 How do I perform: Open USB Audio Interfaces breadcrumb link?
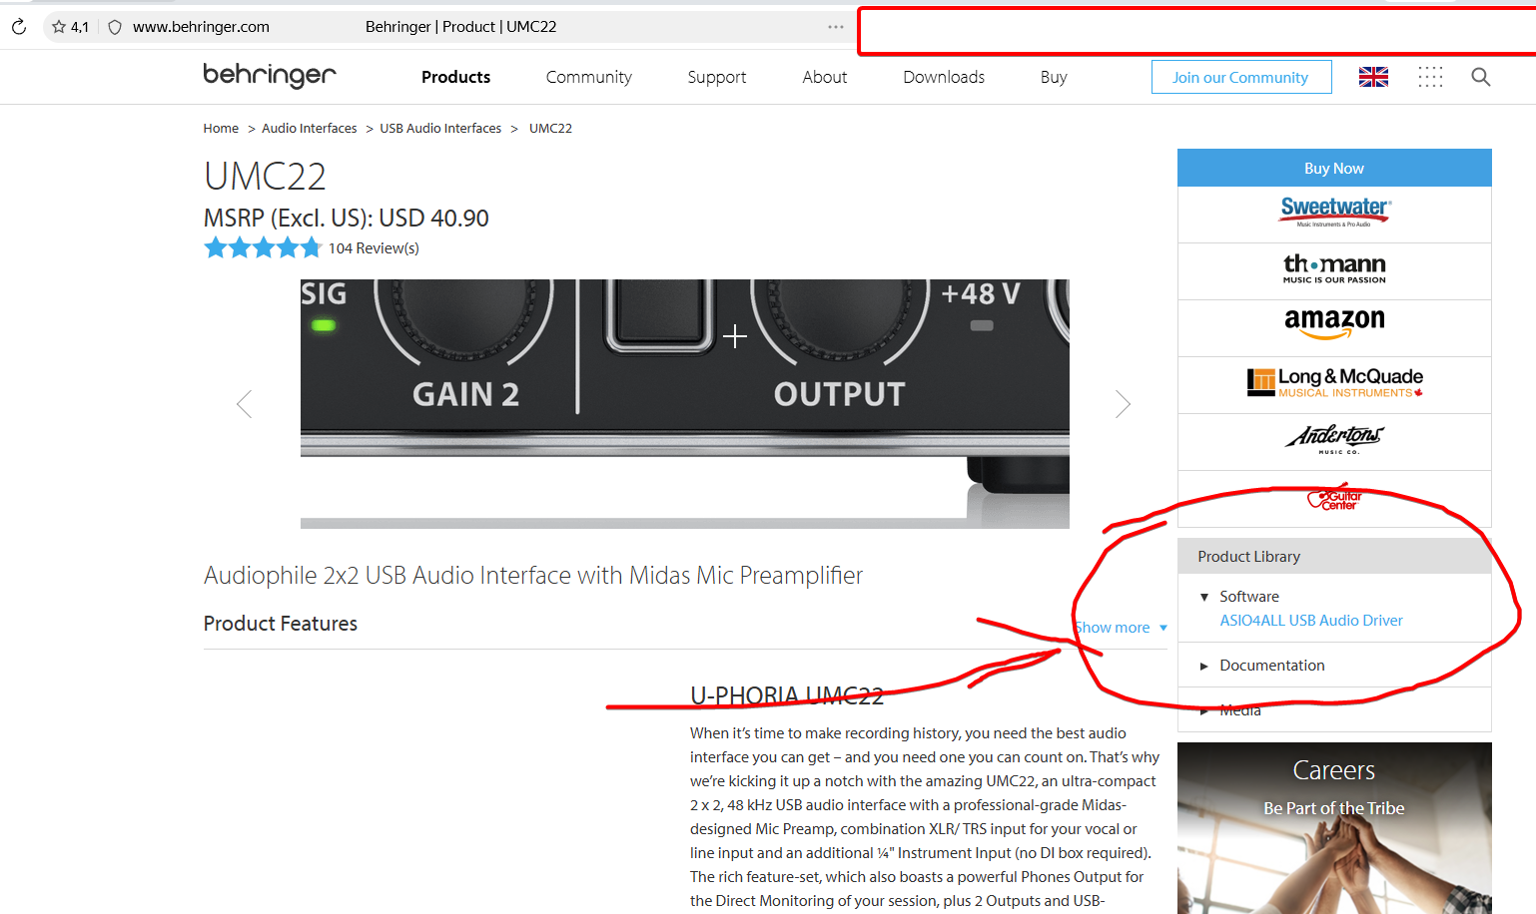[440, 128]
